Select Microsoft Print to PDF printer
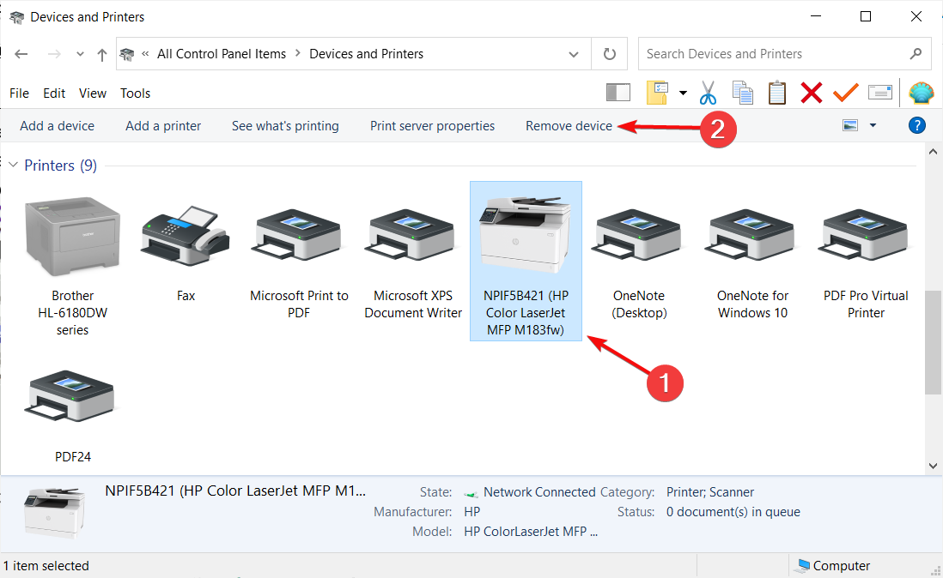Screen dimensions: 943x578 (x=299, y=261)
